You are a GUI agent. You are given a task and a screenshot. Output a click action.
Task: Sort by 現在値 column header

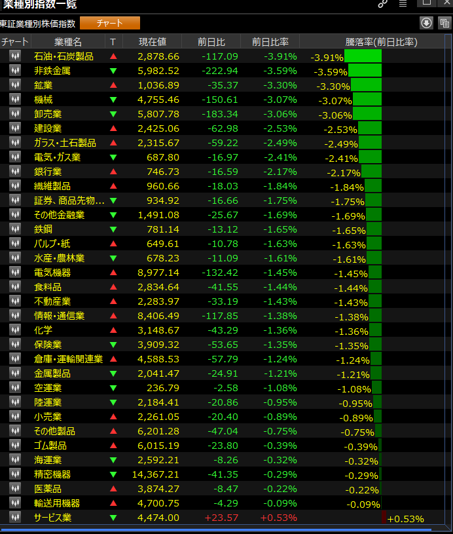[153, 42]
